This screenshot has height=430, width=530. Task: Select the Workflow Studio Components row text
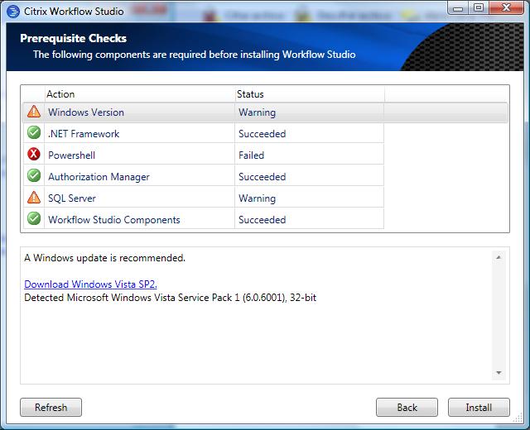coord(114,220)
